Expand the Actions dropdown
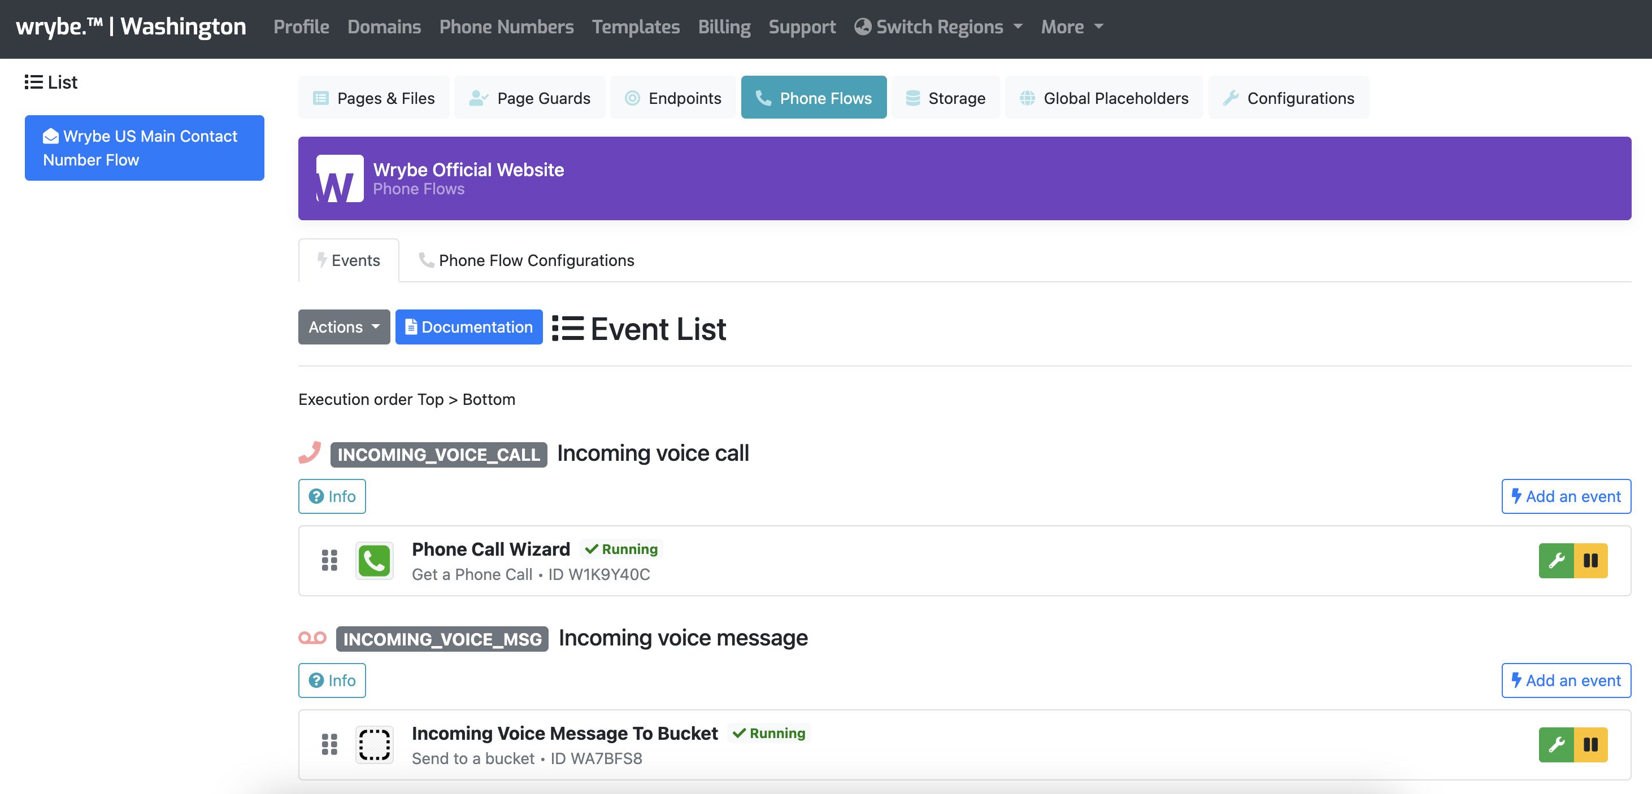1652x794 pixels. (344, 327)
